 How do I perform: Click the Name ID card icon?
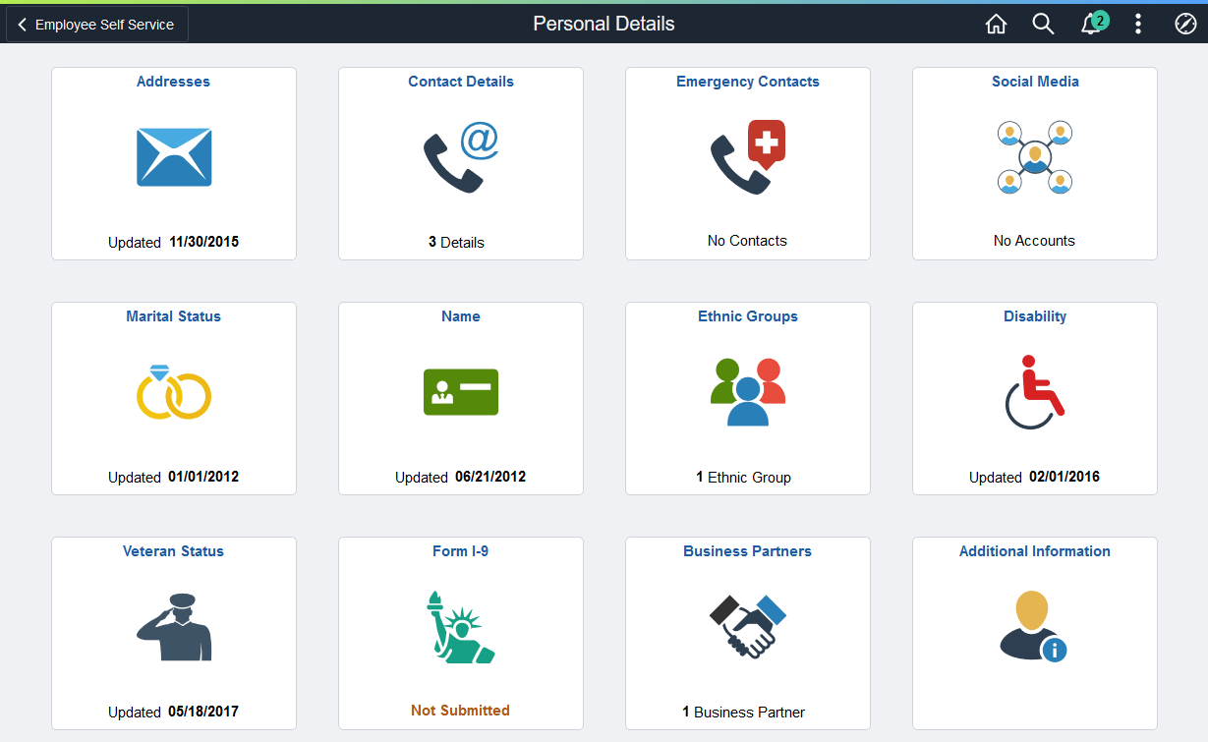(x=461, y=392)
